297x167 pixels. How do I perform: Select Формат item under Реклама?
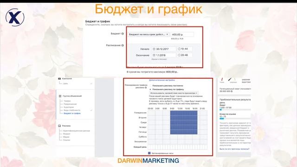[67, 134]
